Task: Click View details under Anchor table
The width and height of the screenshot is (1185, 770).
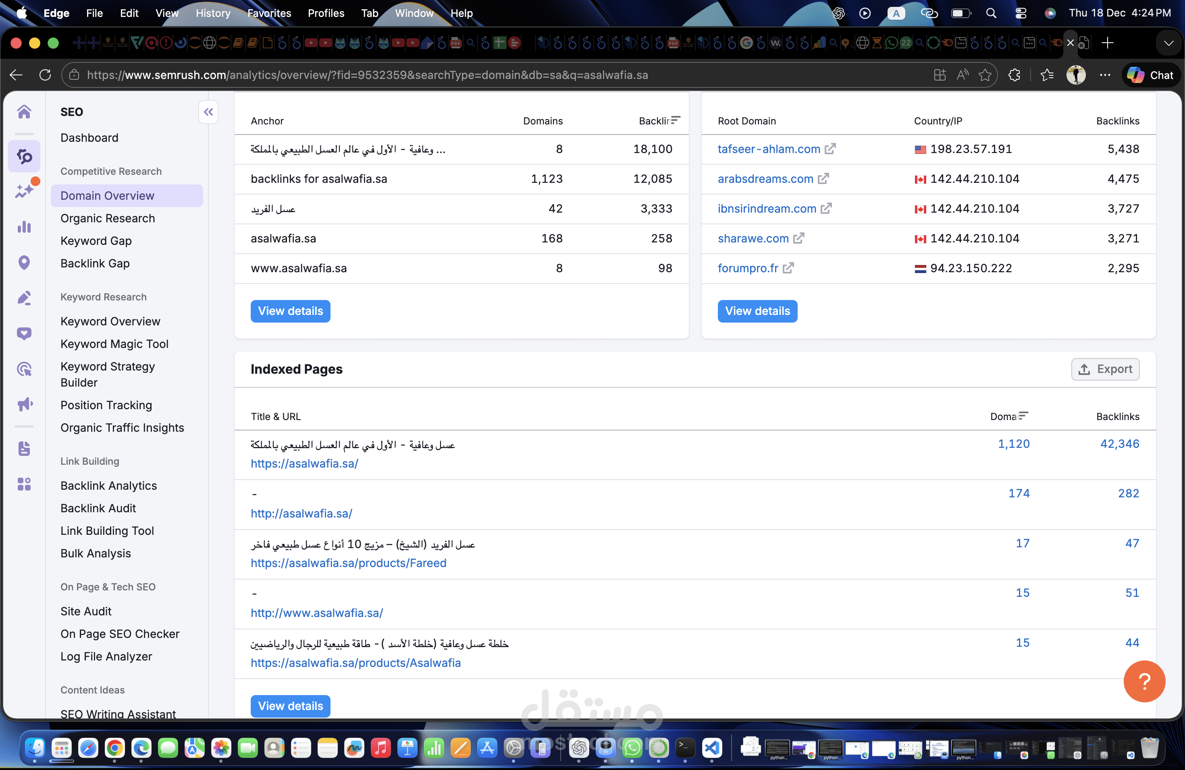Action: [x=290, y=311]
